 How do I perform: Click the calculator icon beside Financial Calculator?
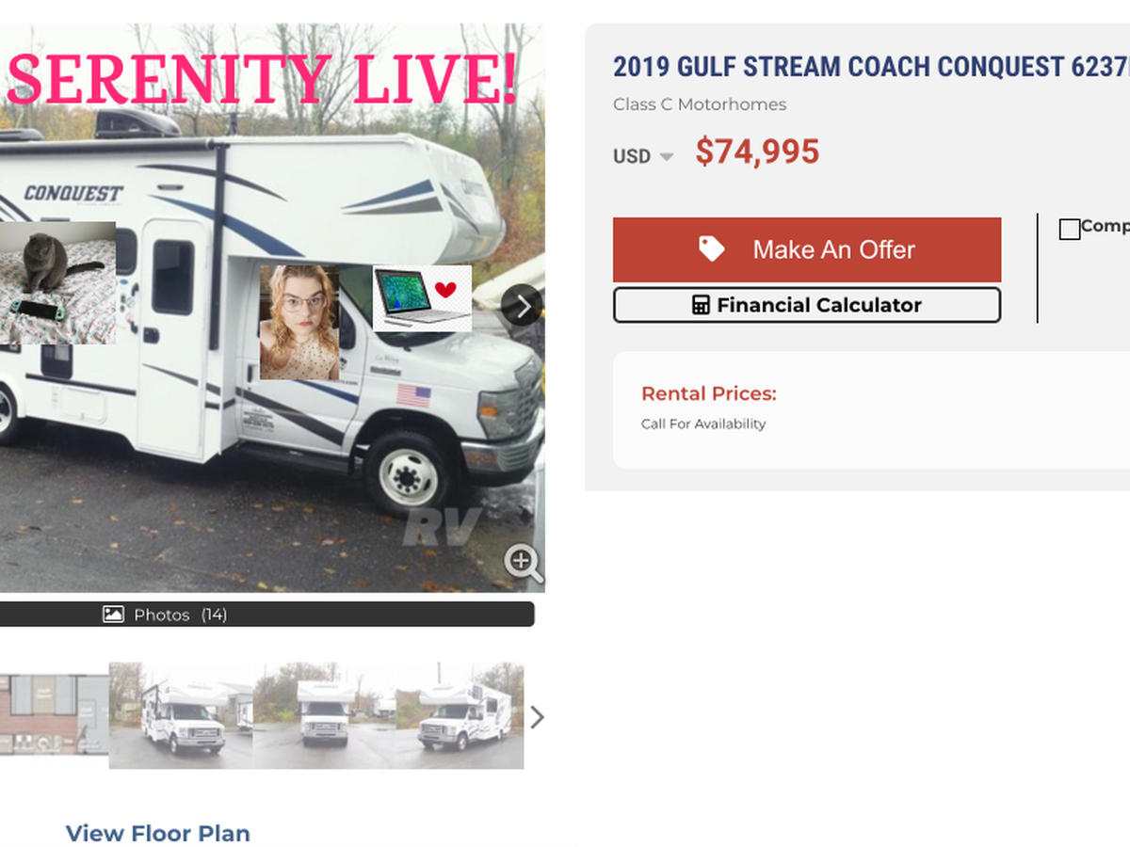tap(701, 305)
